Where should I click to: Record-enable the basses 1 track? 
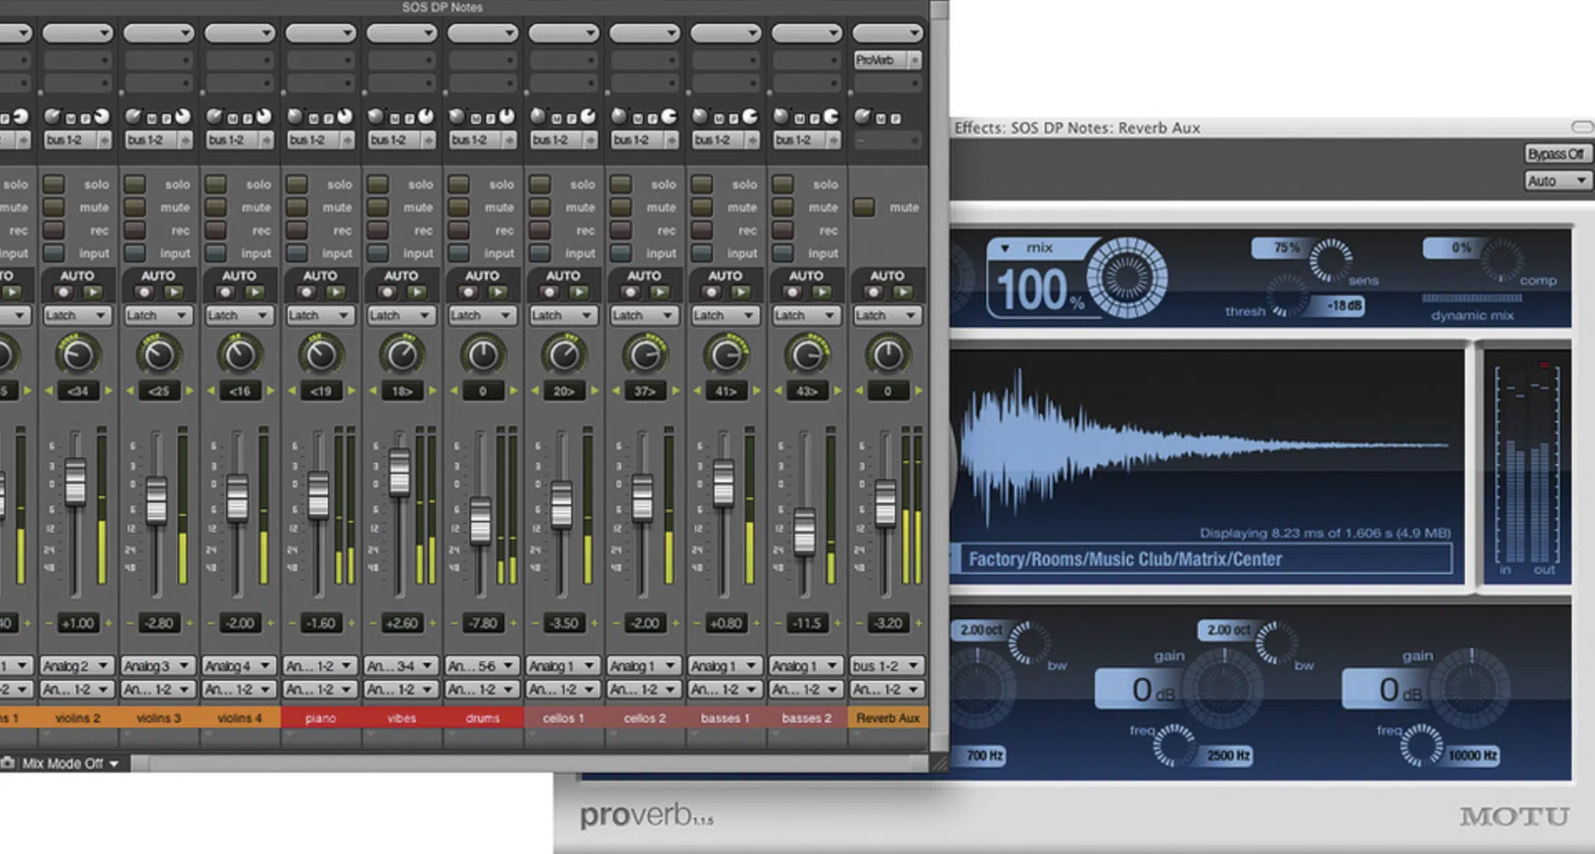702,231
